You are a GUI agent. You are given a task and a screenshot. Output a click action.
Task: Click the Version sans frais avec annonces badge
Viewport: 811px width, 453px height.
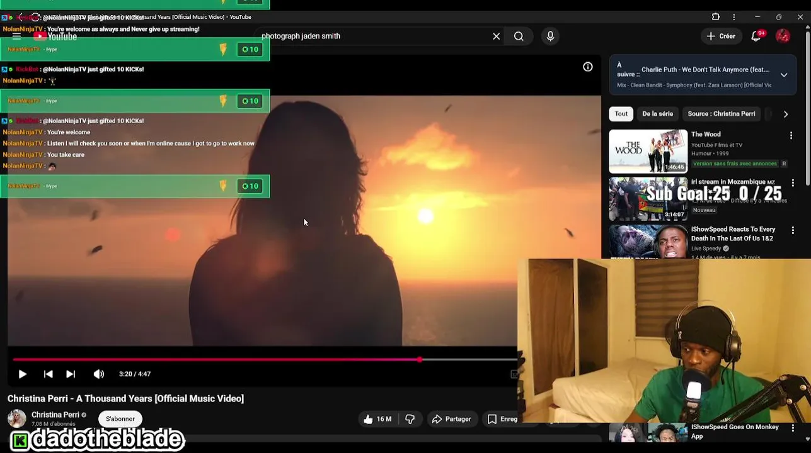point(735,164)
